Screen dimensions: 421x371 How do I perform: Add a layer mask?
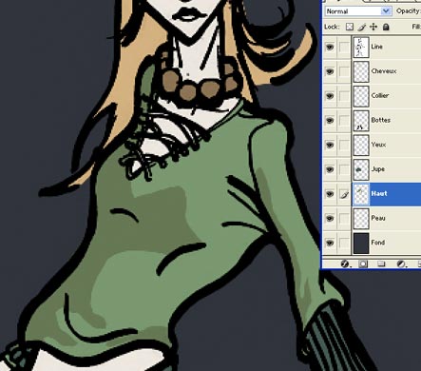tap(363, 264)
